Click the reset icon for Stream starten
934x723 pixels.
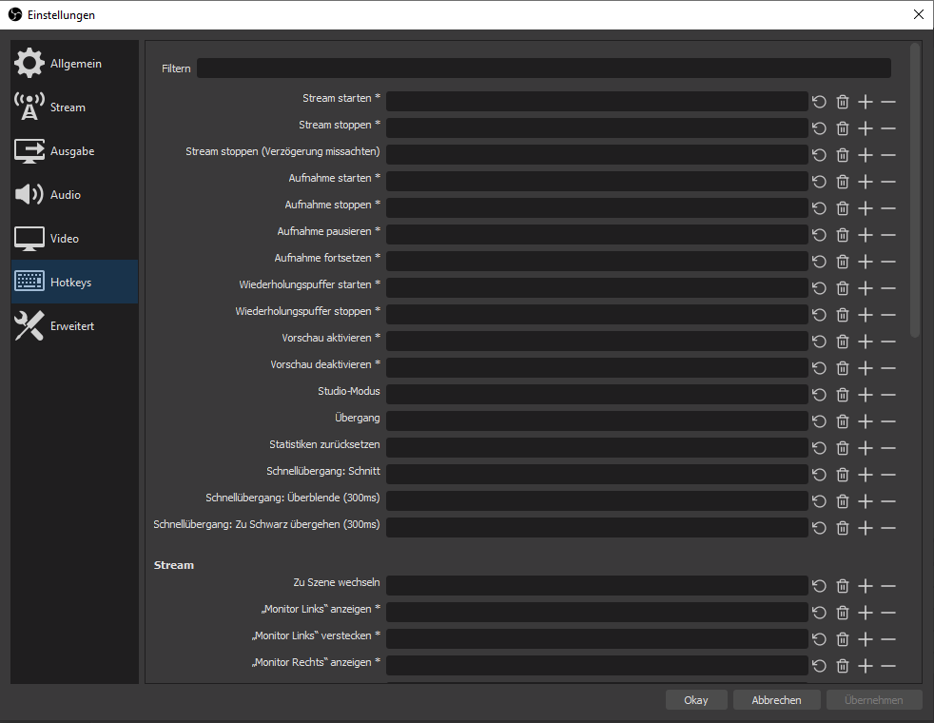819,102
